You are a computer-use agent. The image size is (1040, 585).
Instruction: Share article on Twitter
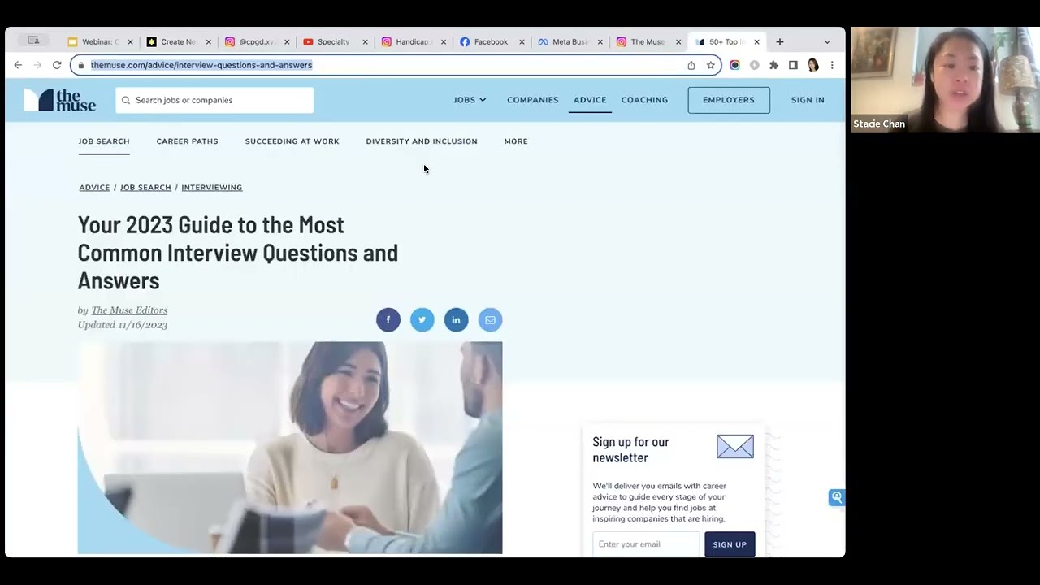tap(422, 320)
